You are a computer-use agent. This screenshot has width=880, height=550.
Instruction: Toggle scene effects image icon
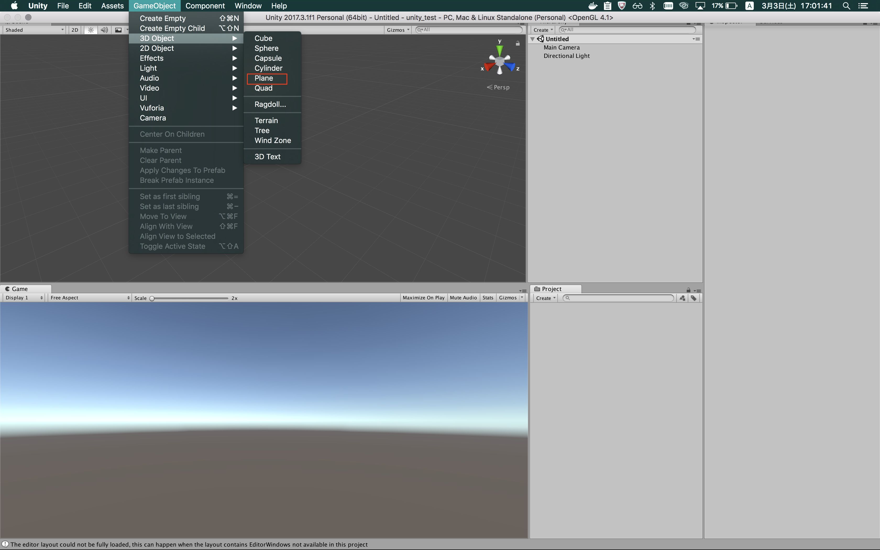pos(119,30)
